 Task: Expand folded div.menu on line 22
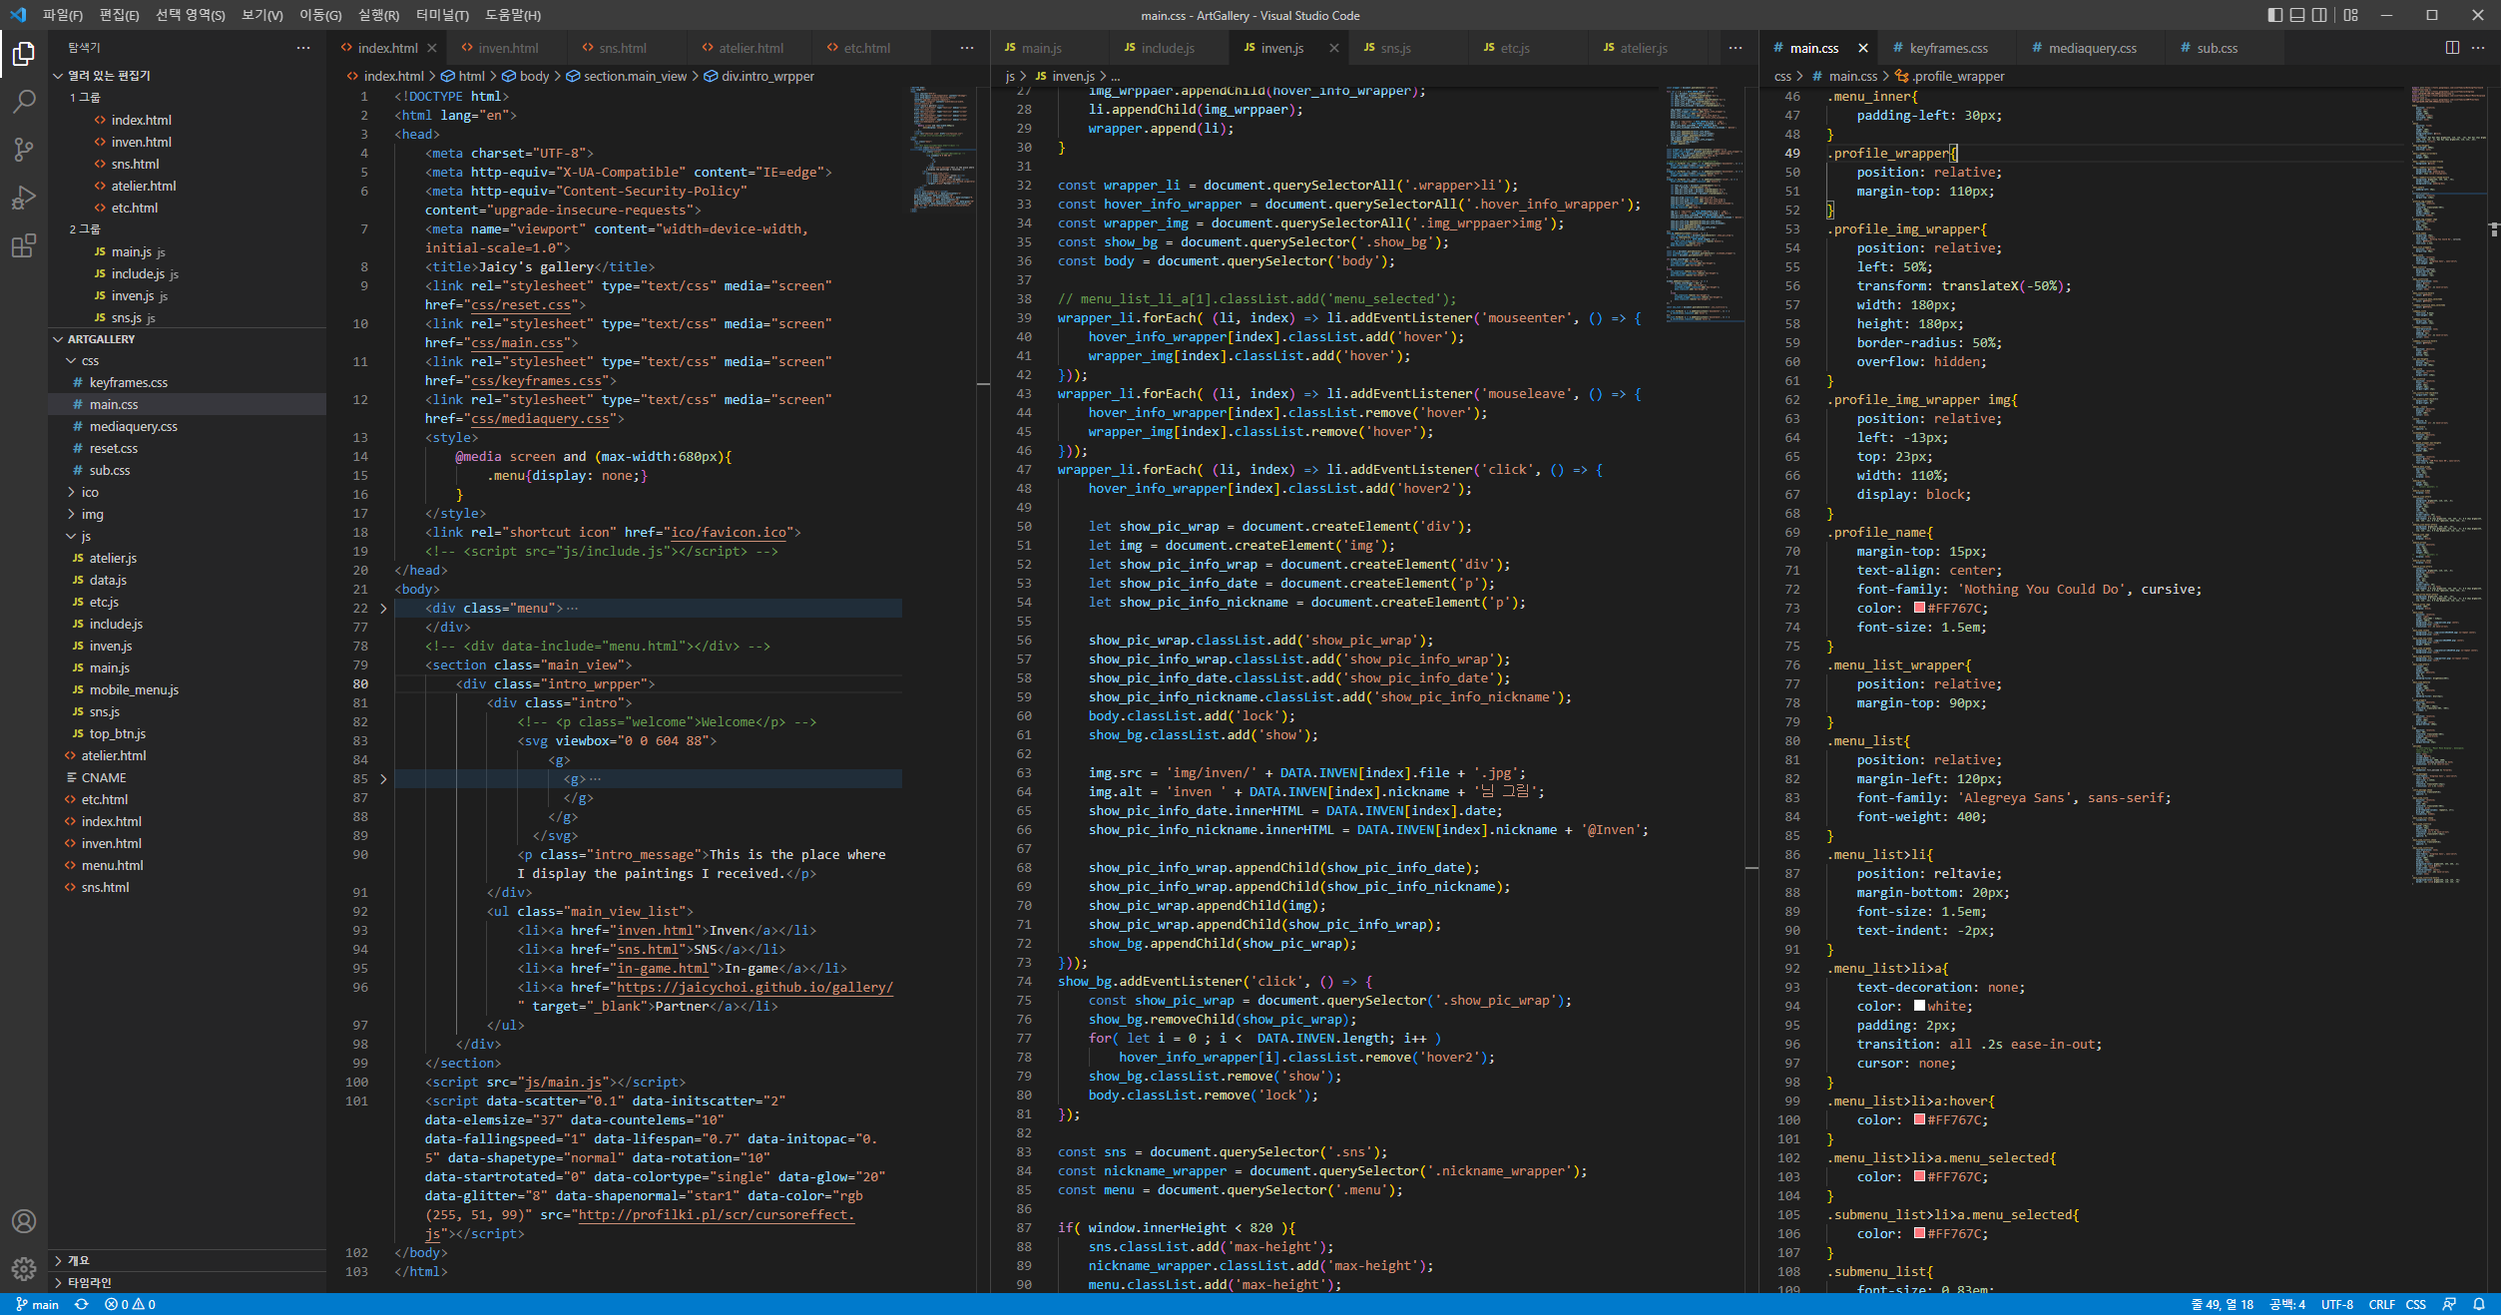point(383,609)
